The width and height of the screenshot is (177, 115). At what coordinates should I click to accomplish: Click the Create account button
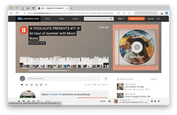click(136, 19)
